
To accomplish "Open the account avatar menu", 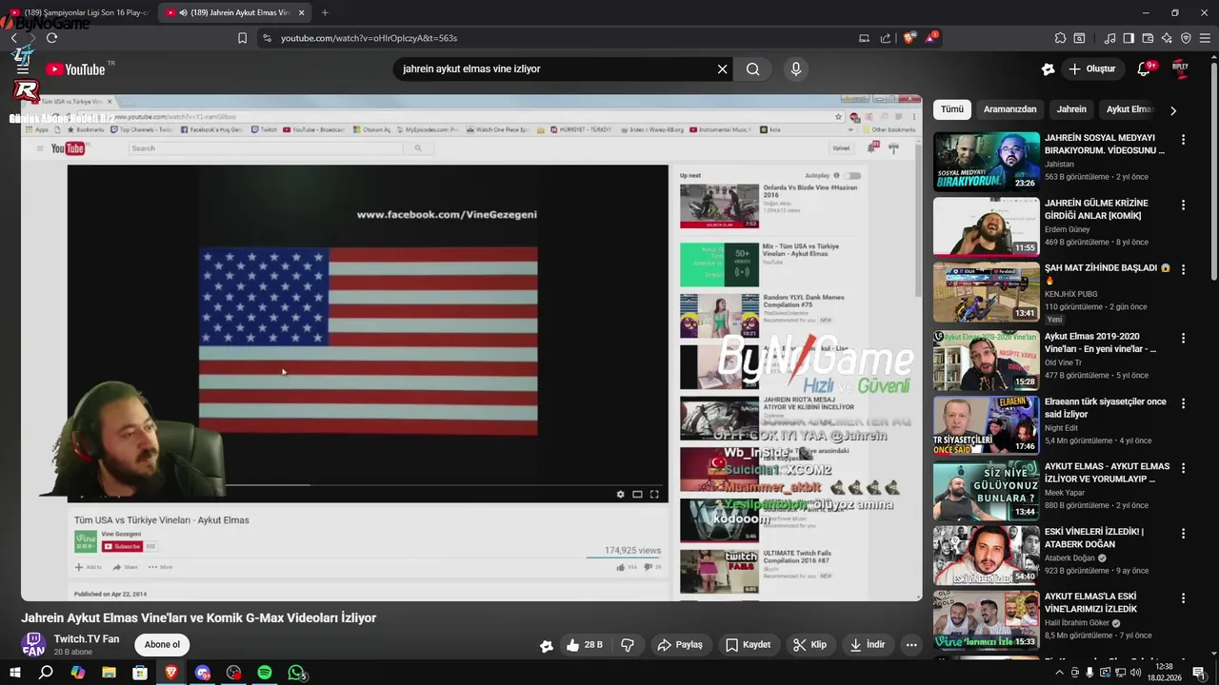I will click(1181, 68).
